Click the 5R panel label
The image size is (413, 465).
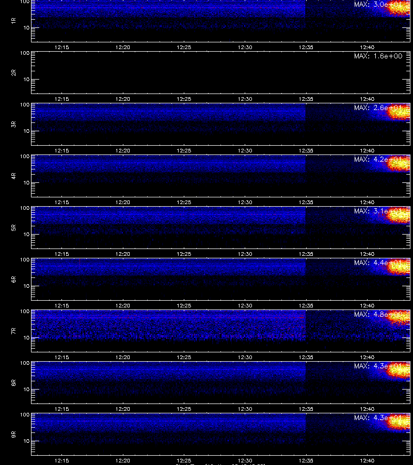13,228
